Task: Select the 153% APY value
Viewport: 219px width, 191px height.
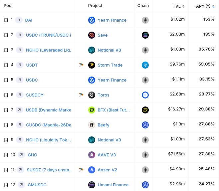Action: [209, 19]
